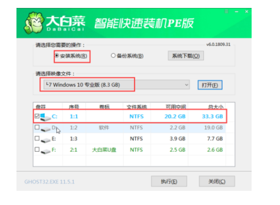Click the 1:2 sequence number cell
Screen dimensions: 280x205
[74, 127]
